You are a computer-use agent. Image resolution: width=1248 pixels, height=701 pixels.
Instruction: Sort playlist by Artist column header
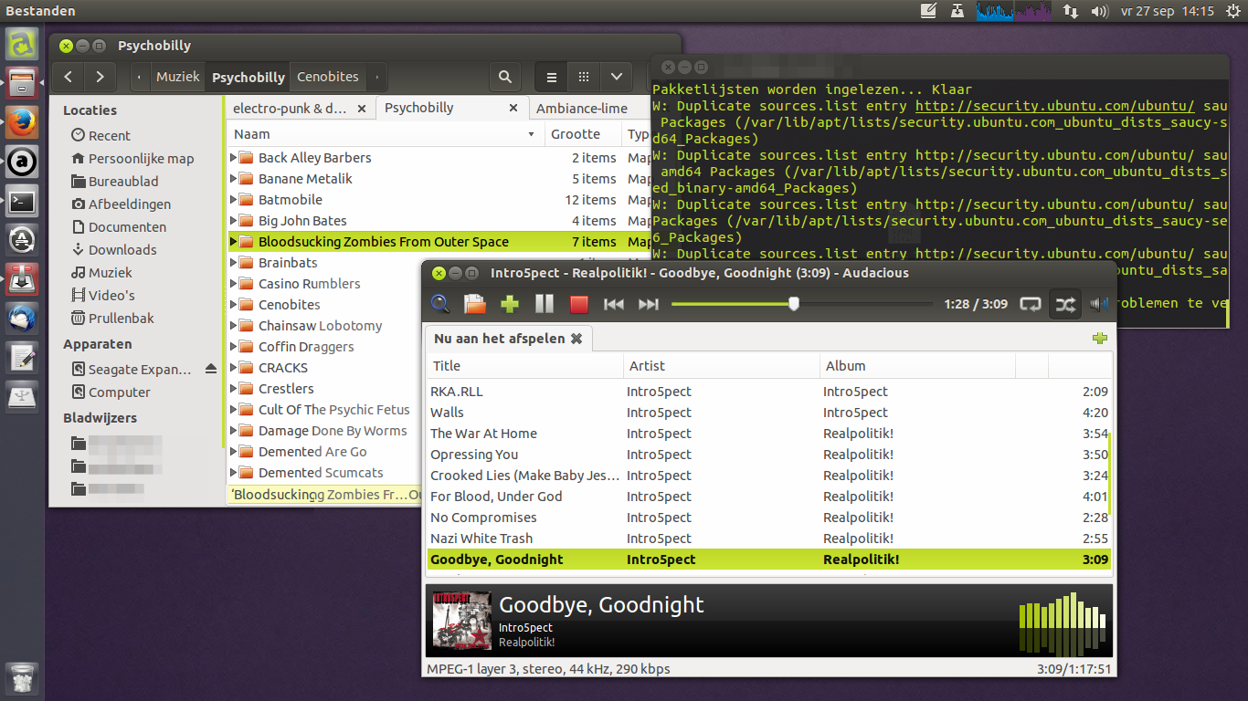pyautogui.click(x=722, y=366)
